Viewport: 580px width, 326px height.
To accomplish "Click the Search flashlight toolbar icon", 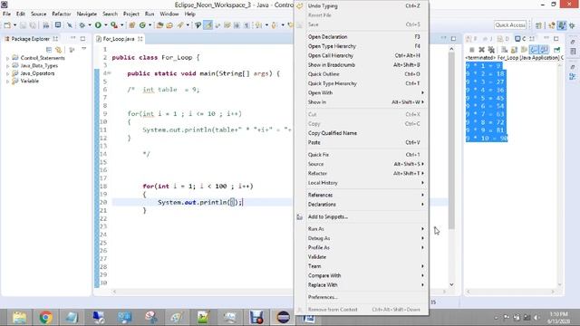I will click(x=180, y=25).
